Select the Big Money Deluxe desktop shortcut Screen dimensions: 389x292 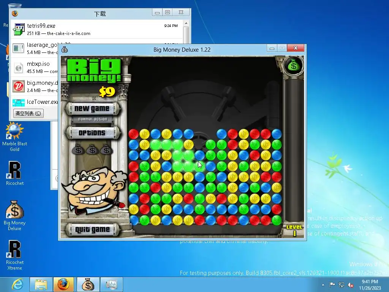pyautogui.click(x=15, y=216)
